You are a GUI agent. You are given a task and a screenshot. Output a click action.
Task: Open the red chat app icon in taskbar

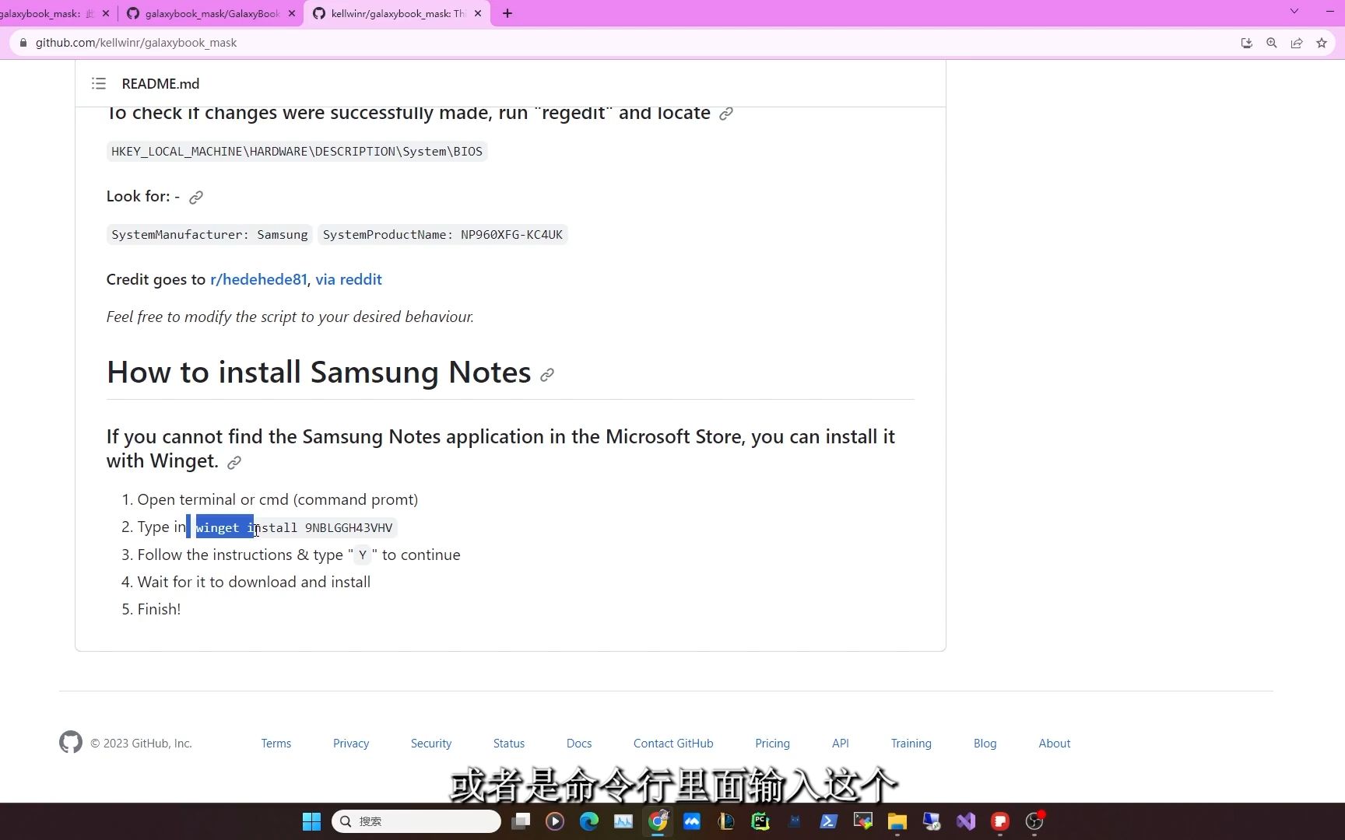pos(1000,821)
